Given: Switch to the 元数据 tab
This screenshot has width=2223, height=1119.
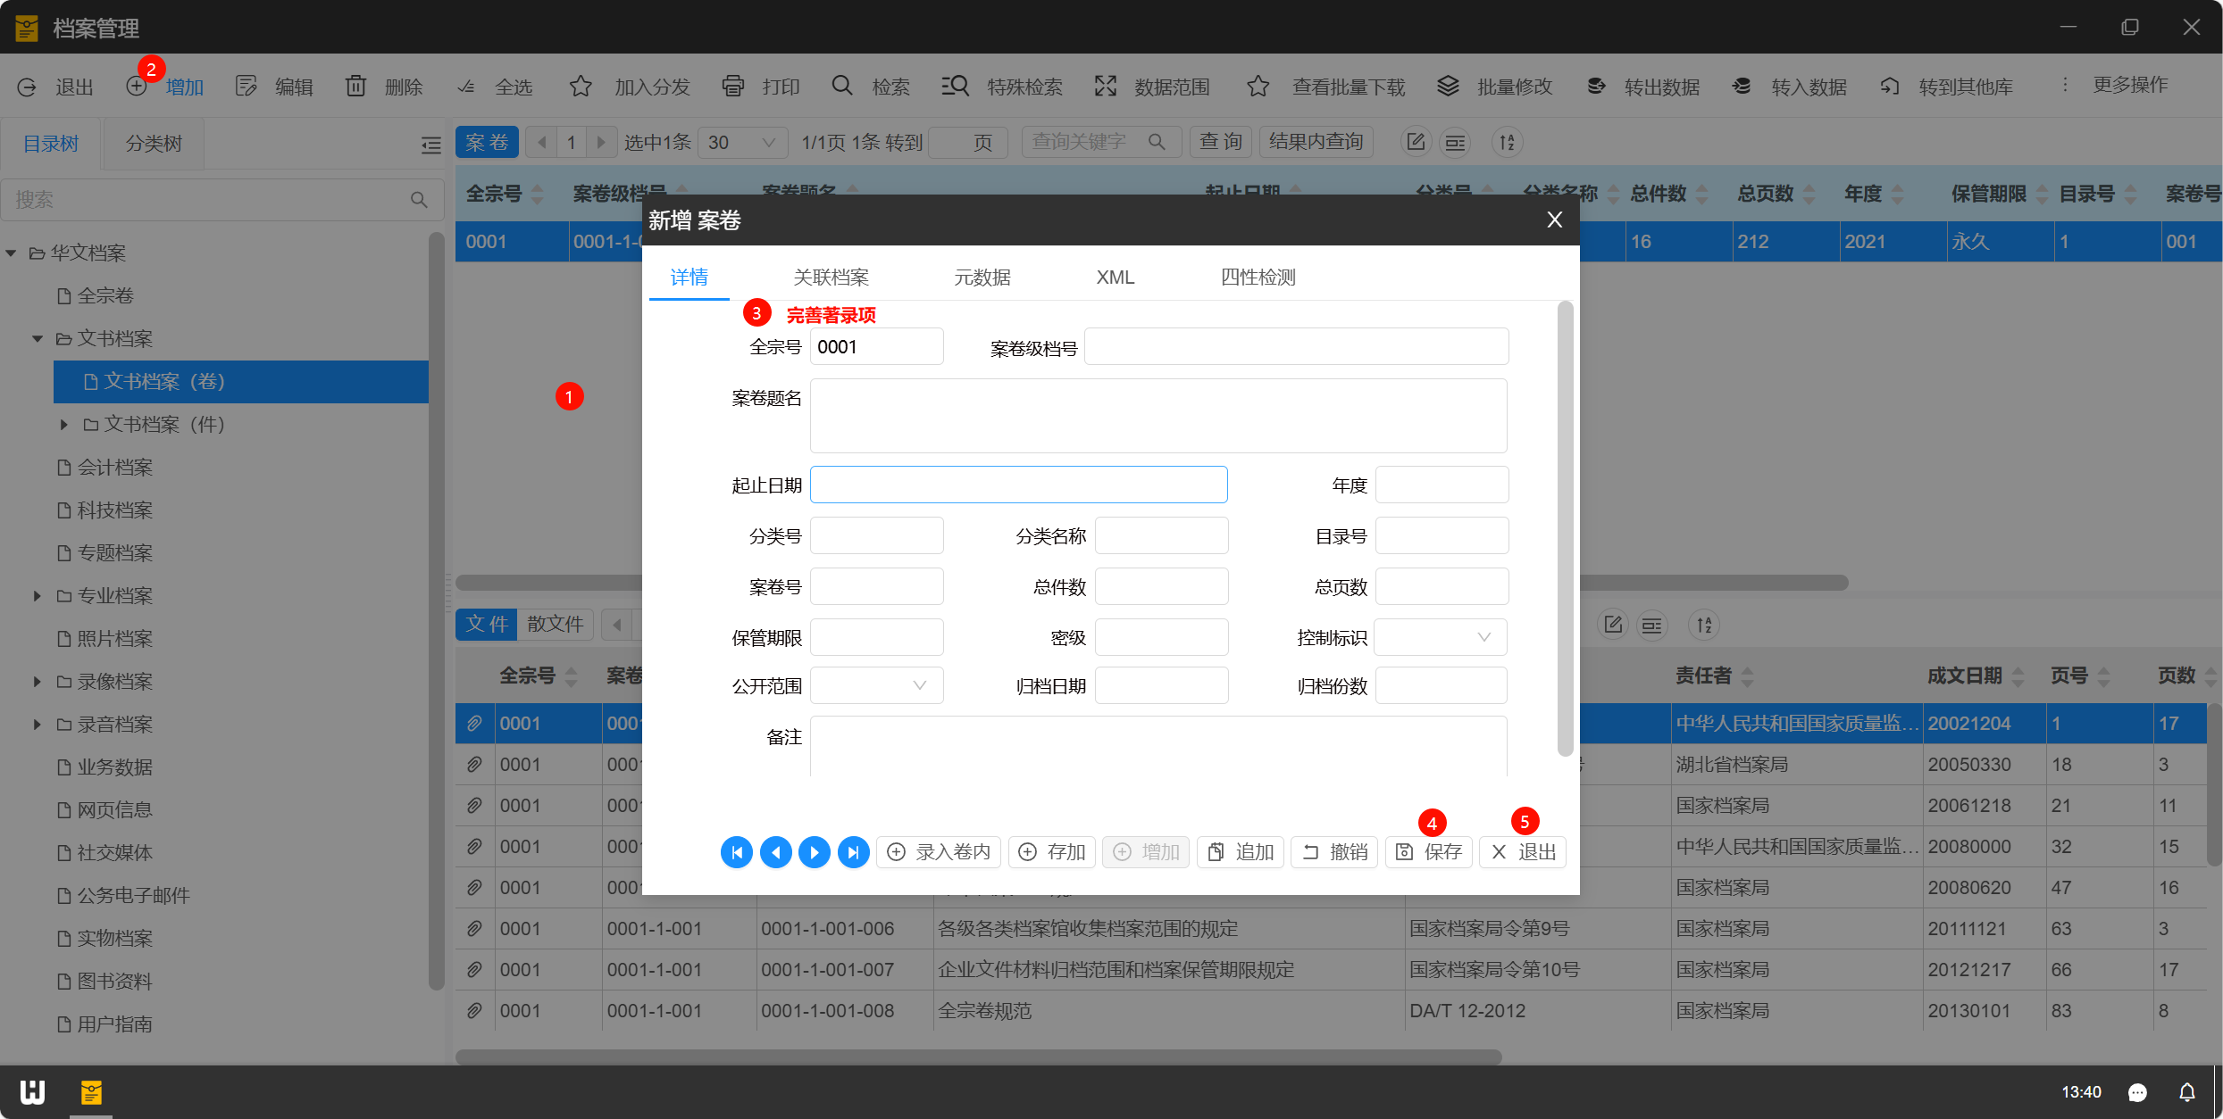Looking at the screenshot, I should coord(982,278).
